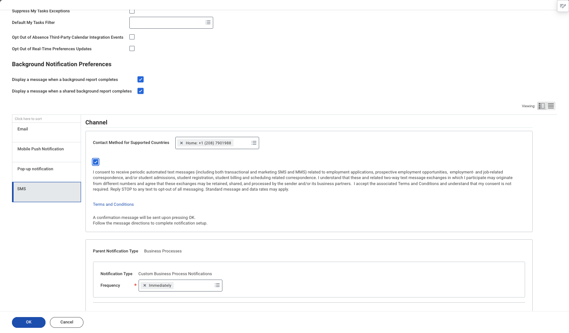Uncheck message when shared background report completes
569x333 pixels.
(x=141, y=91)
